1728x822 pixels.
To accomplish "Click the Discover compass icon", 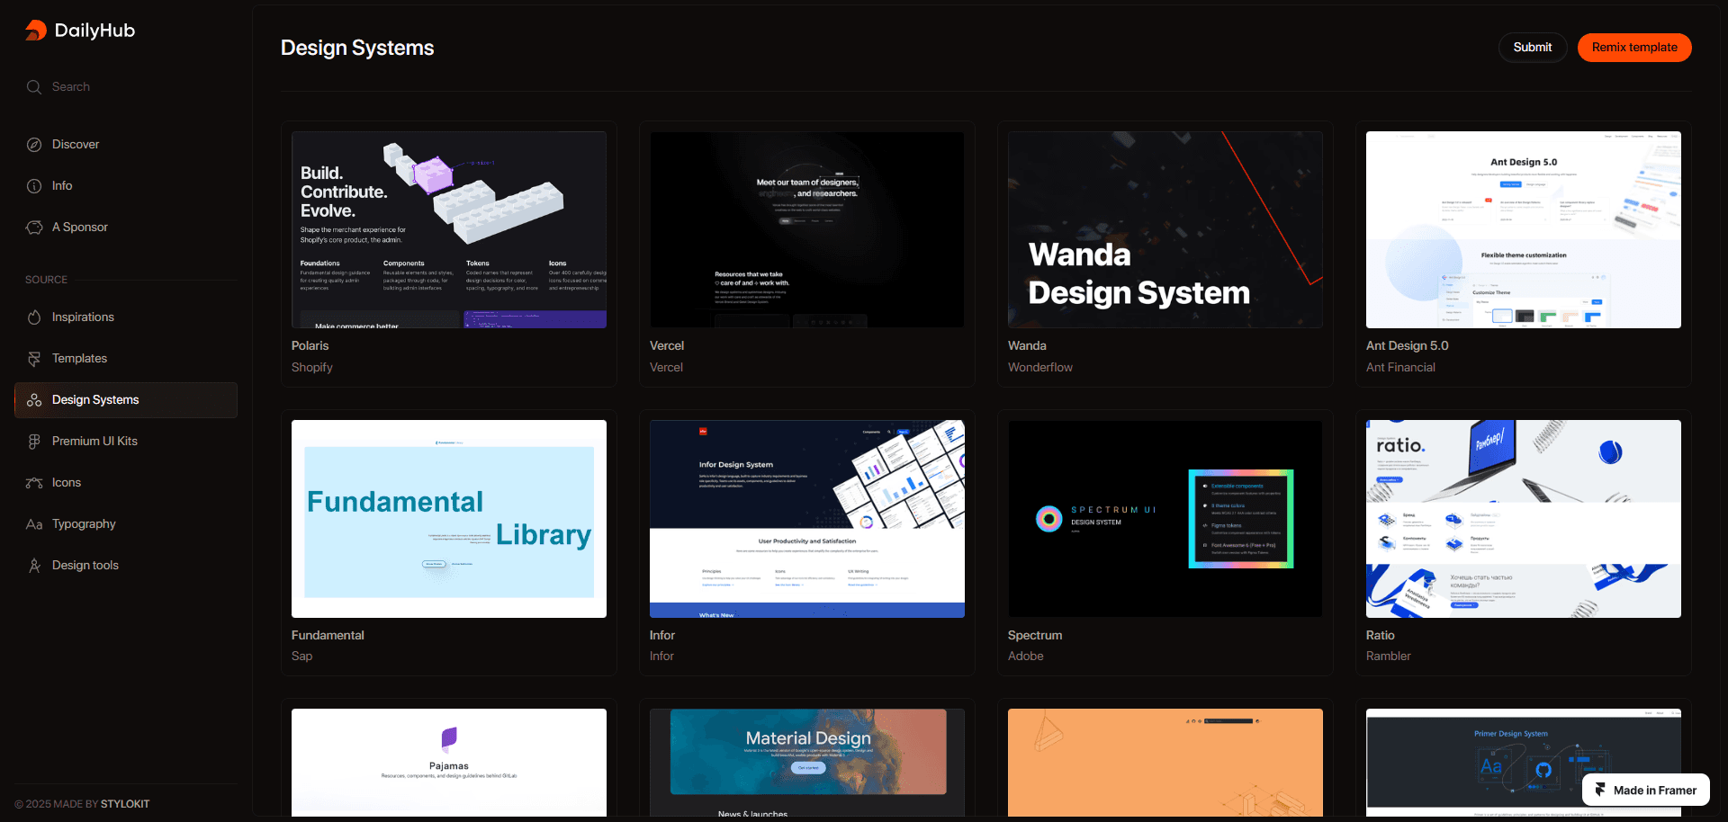I will [x=34, y=145].
